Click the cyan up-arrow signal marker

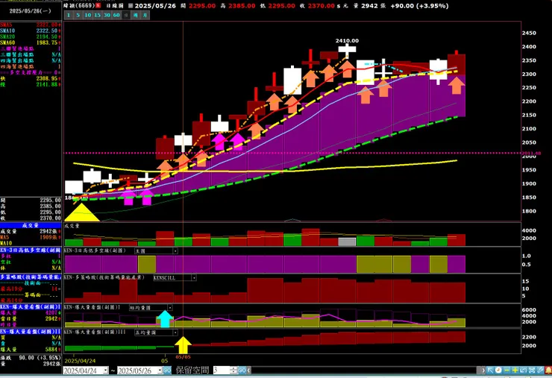pos(165,319)
